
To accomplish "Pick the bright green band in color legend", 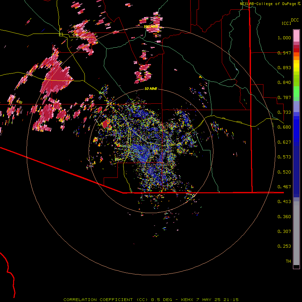I will [296, 92].
